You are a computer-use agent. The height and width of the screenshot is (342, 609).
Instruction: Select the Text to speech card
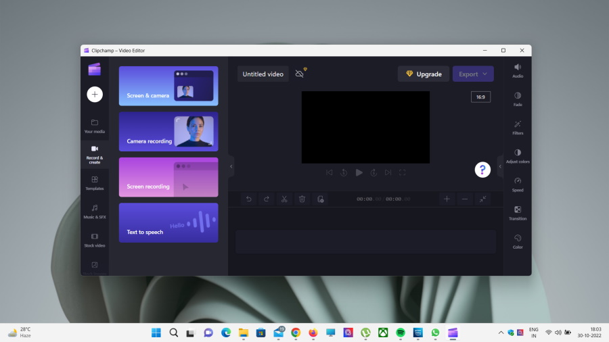click(x=168, y=222)
